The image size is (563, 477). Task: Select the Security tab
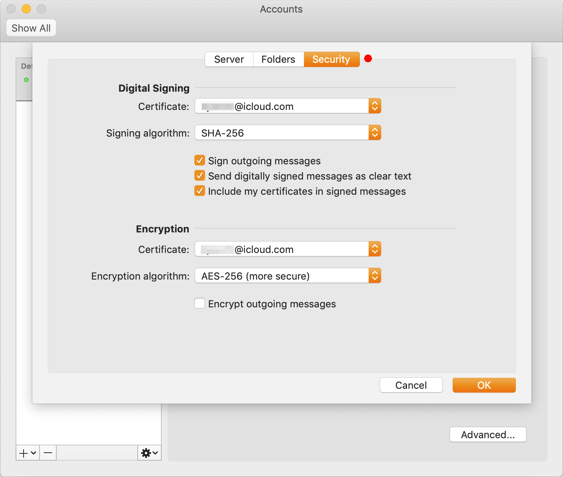[331, 59]
